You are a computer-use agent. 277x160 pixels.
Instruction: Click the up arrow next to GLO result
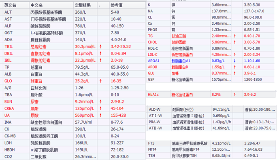click(x=100, y=81)
